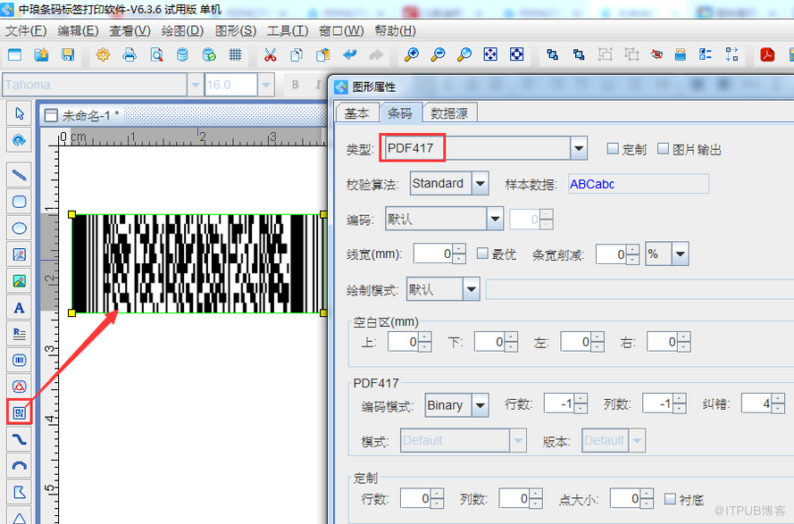Click the 样本数据 field showing ABCabc
The image size is (794, 524).
[638, 184]
